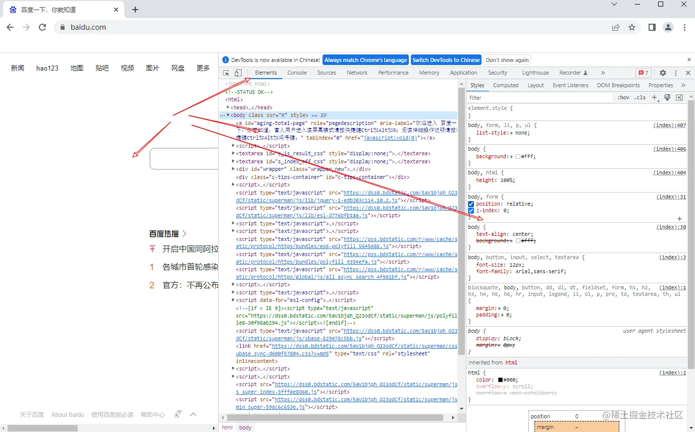Insert style rule below body, form rule

click(x=679, y=219)
